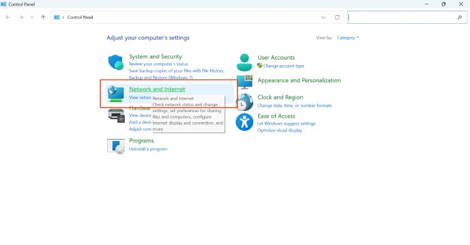470x245 pixels.
Task: Close the Control Panel window
Action: pyautogui.click(x=461, y=4)
